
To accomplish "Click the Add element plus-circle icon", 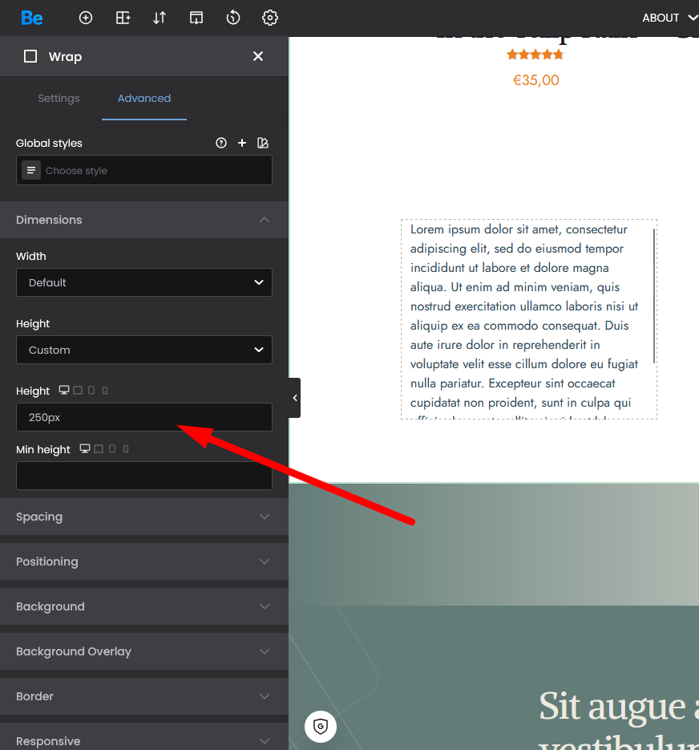I will point(86,18).
